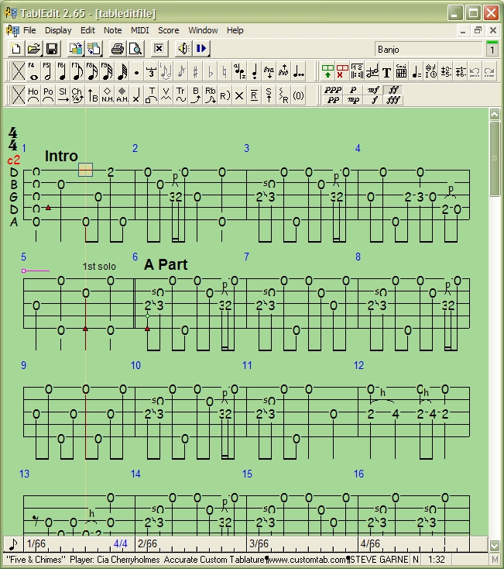Open a file with the folder icon
504x569 pixels.
pyautogui.click(x=34, y=49)
